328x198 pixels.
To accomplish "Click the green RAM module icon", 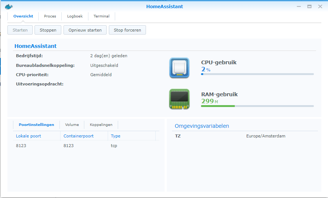I will [x=179, y=99].
